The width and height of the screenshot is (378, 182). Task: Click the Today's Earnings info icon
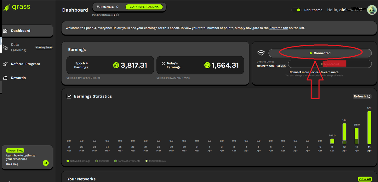163,63
